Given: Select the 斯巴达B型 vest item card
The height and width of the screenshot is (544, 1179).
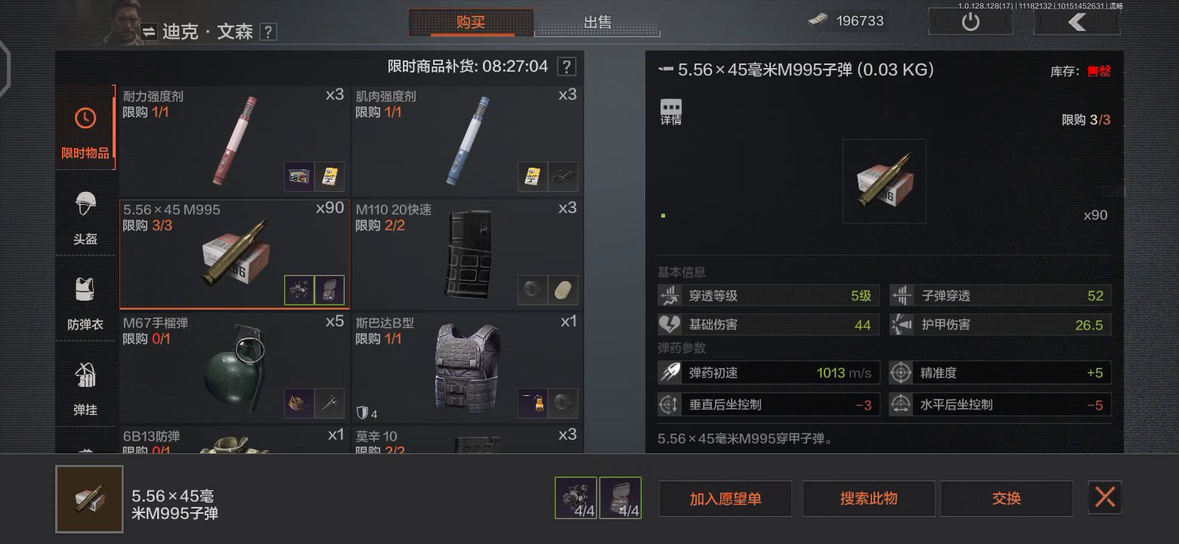Looking at the screenshot, I should [467, 367].
